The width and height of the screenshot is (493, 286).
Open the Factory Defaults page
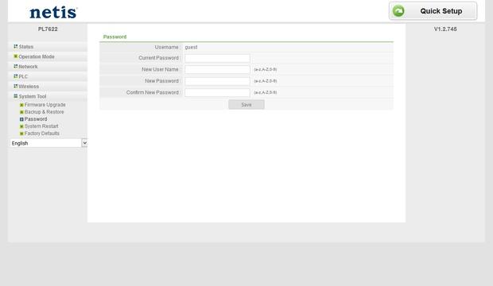[42, 133]
